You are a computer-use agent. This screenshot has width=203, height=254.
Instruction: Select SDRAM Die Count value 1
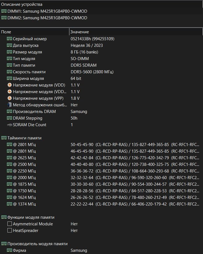[x=72, y=125]
